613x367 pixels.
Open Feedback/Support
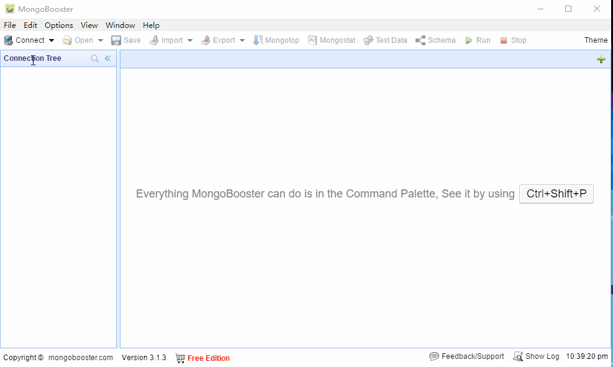pos(466,356)
